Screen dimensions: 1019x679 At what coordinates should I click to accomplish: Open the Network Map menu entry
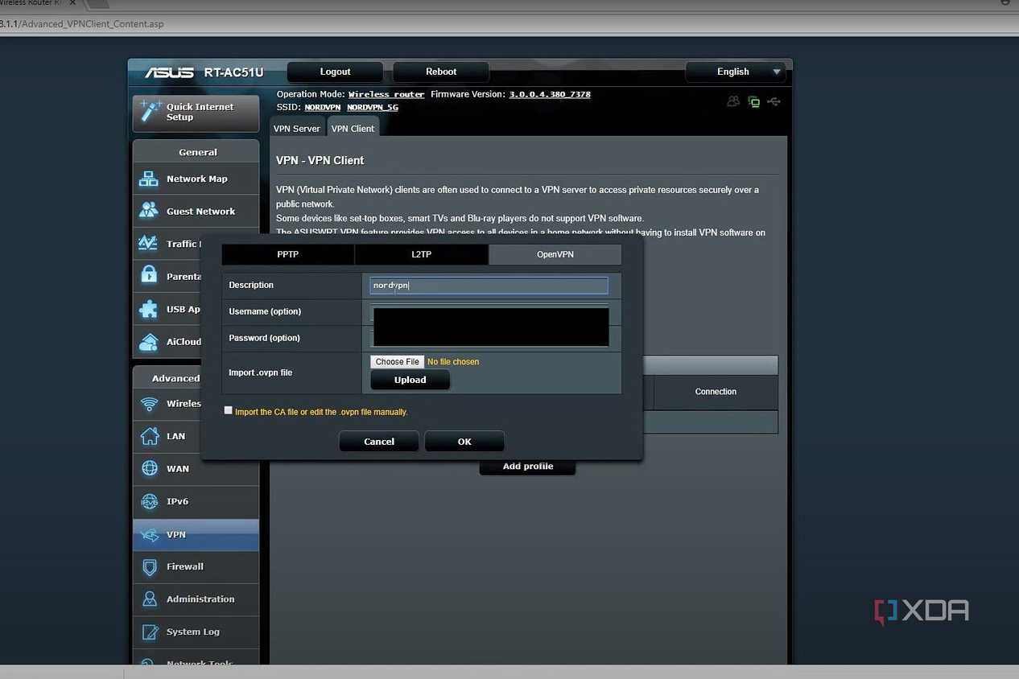pos(196,179)
